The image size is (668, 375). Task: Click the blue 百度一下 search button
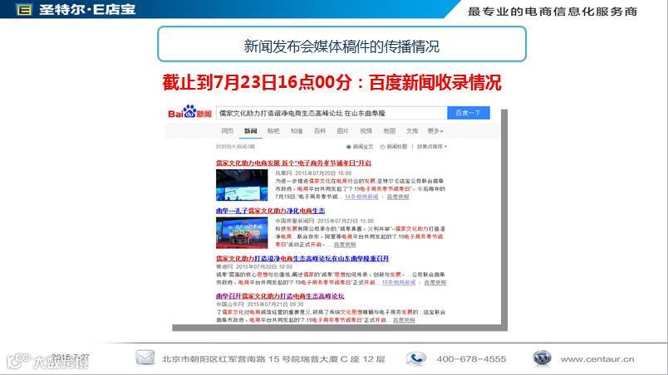pyautogui.click(x=469, y=113)
